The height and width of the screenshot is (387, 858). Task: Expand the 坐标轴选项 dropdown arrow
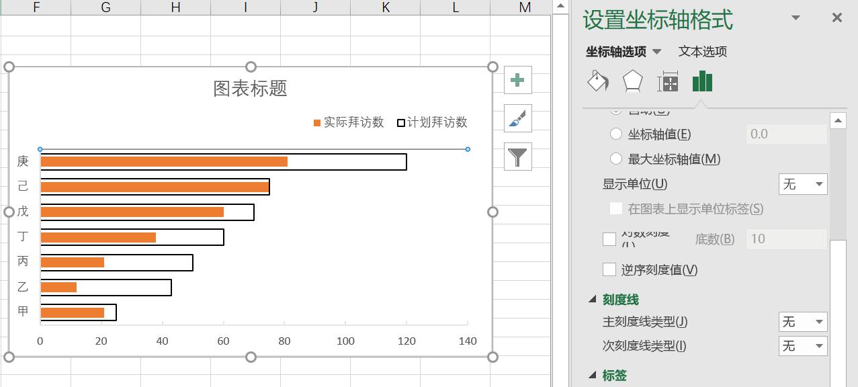[657, 52]
